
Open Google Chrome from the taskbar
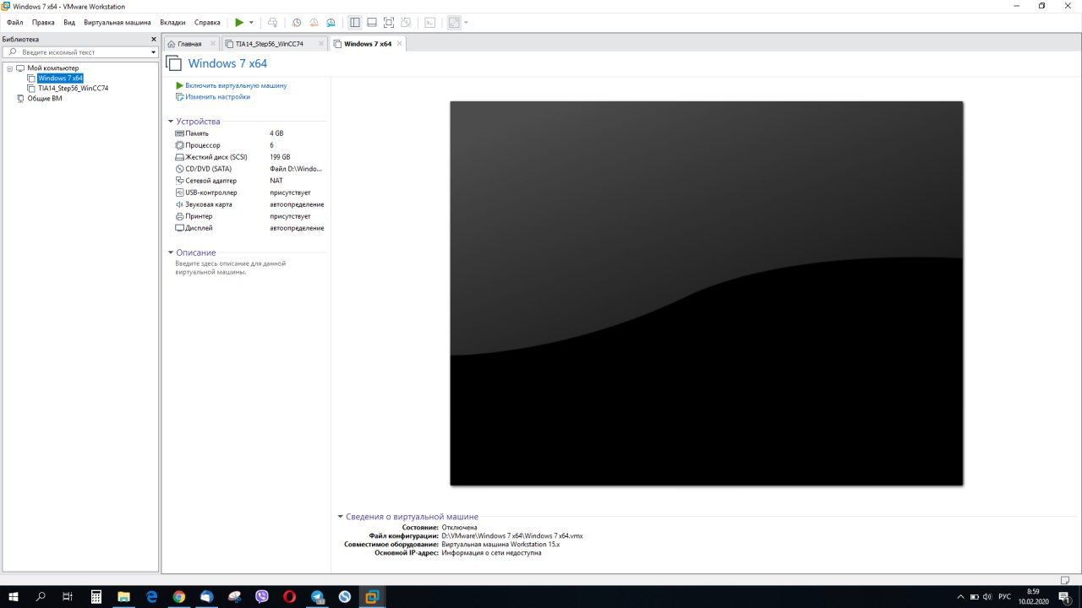click(x=179, y=596)
